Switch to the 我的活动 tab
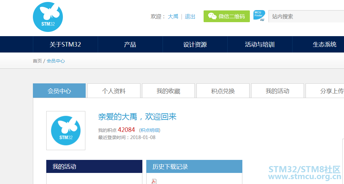 pyautogui.click(x=278, y=91)
